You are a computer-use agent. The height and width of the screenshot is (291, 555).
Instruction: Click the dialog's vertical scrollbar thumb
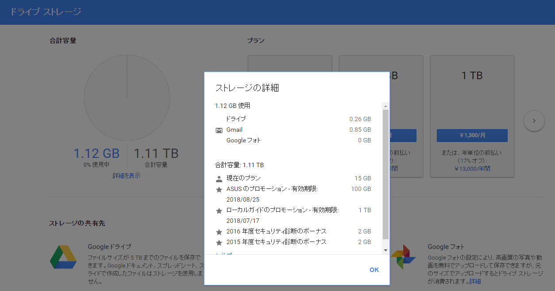[385, 175]
